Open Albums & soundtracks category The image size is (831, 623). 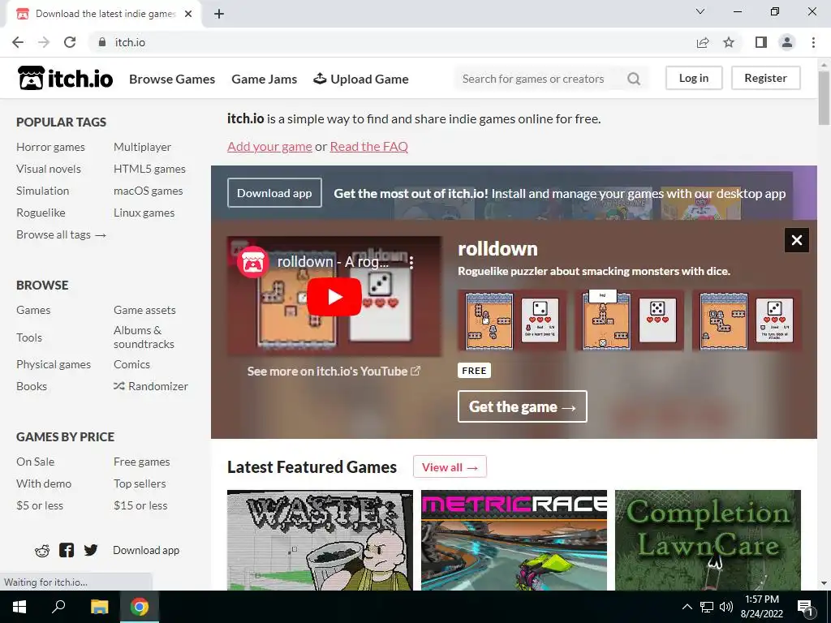[x=144, y=337]
